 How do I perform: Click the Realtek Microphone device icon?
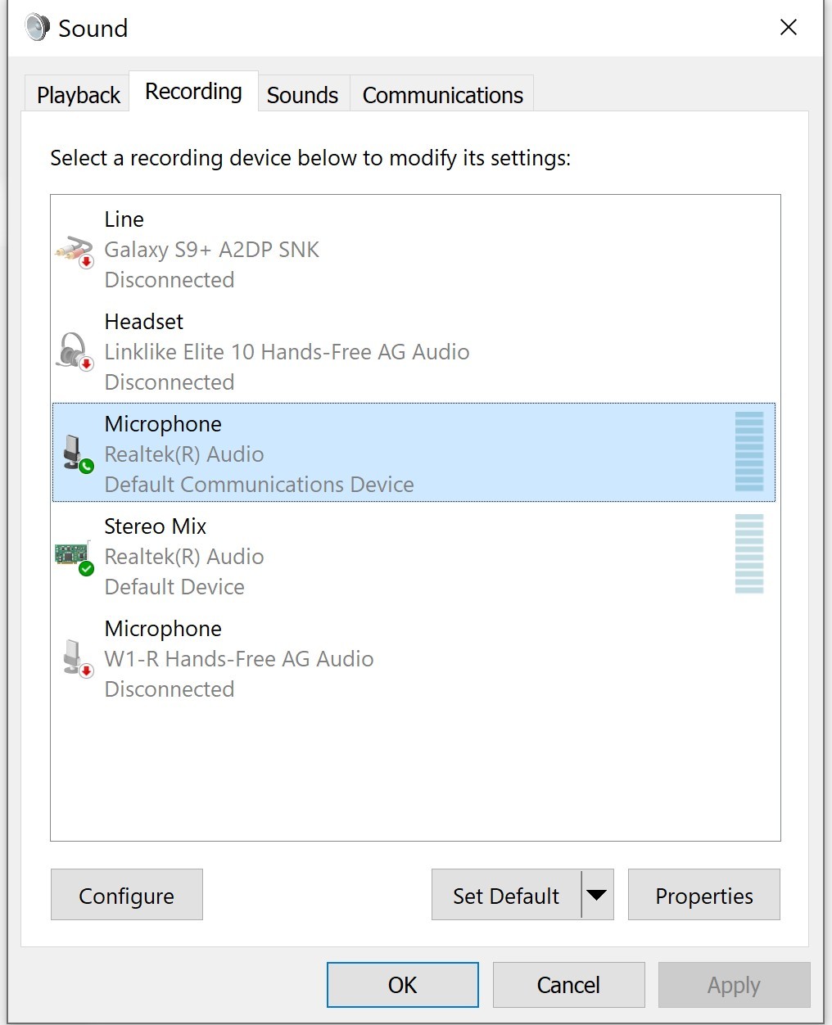[76, 454]
